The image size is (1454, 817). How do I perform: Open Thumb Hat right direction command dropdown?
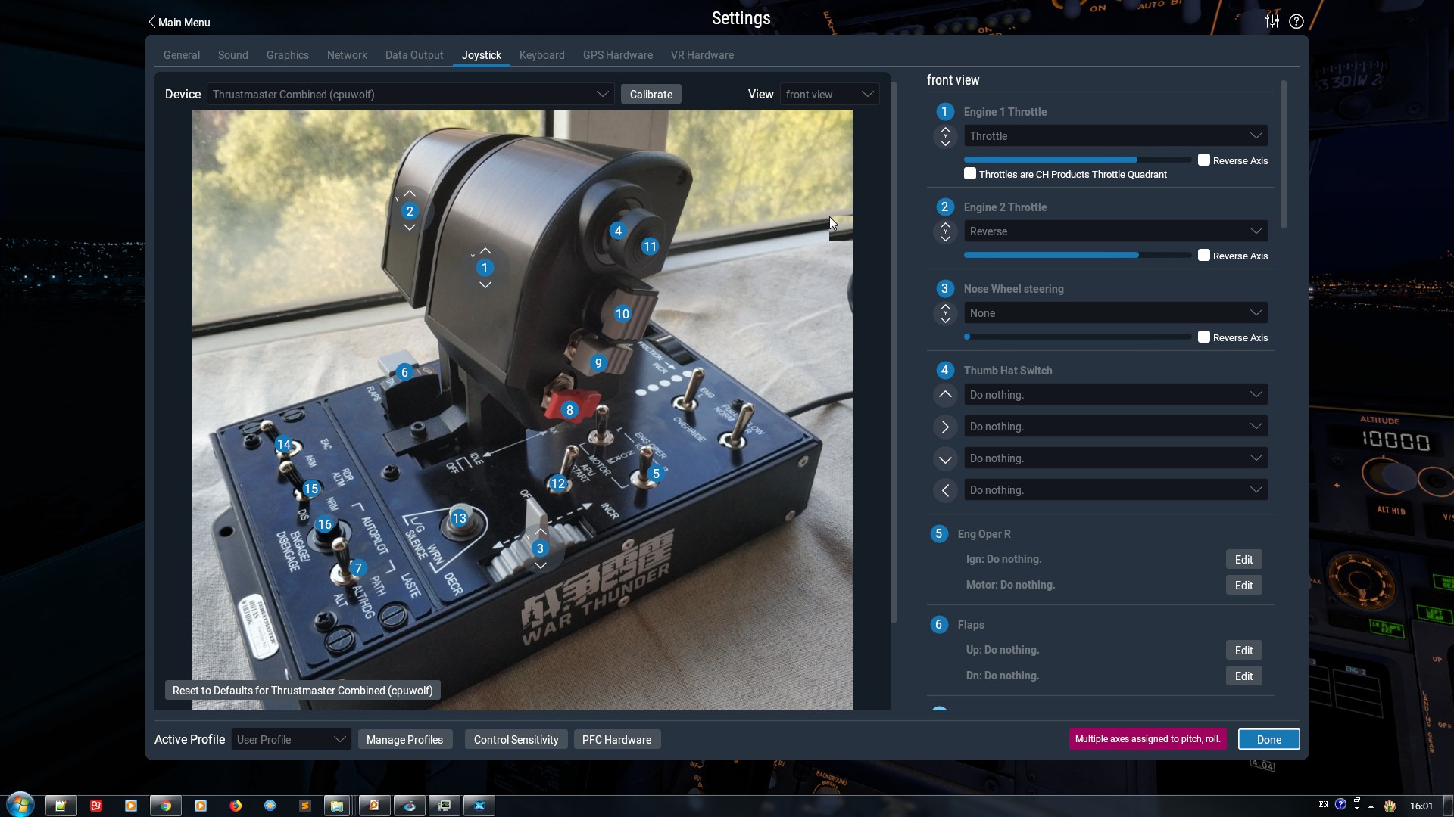pos(1115,427)
